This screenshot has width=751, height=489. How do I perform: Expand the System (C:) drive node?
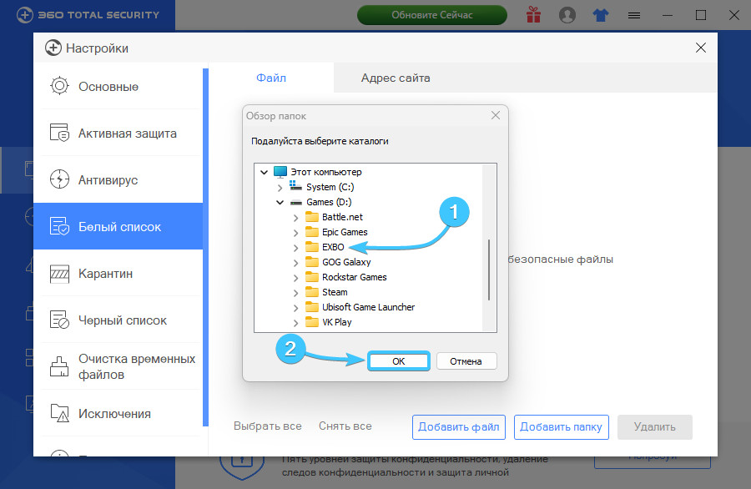[x=280, y=187]
